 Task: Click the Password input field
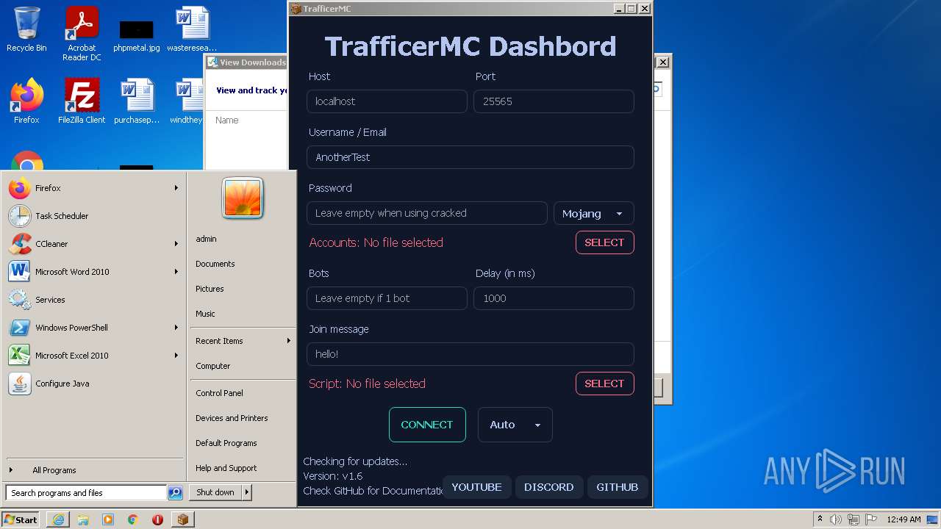tap(427, 213)
